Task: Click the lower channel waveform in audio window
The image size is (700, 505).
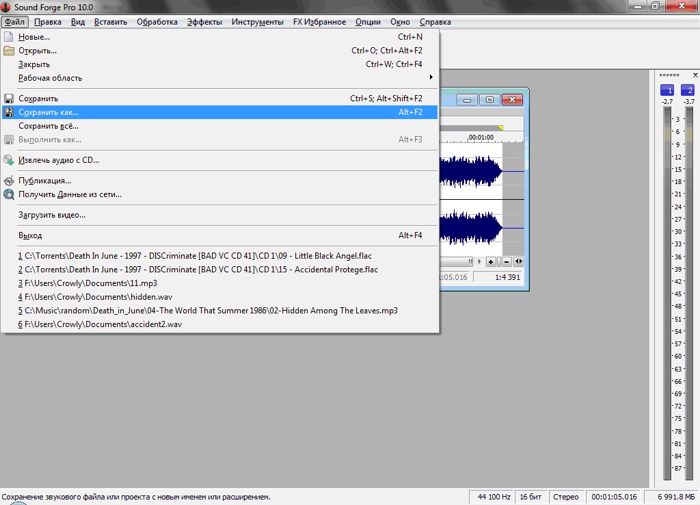Action: [x=471, y=228]
